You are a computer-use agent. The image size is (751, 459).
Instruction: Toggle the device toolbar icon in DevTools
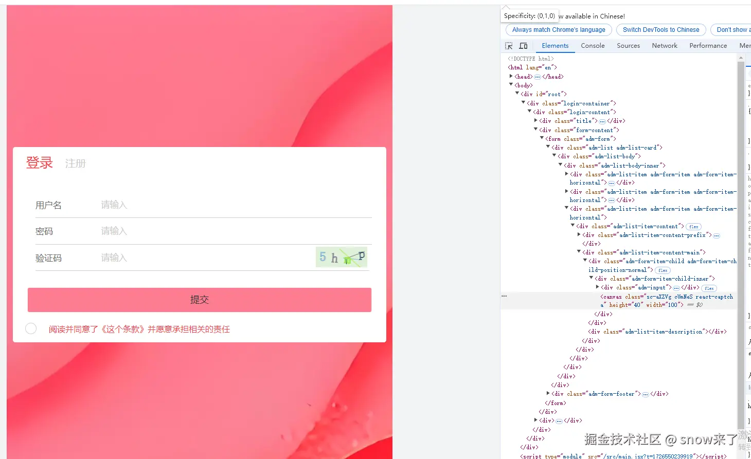pyautogui.click(x=523, y=46)
